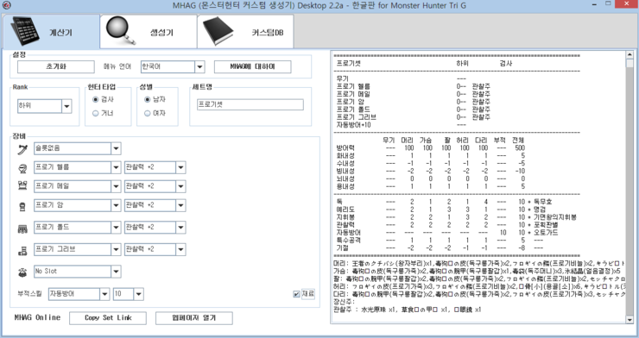Click the 세트명 input field containing 프로기셋
The height and width of the screenshot is (338, 639).
coord(250,104)
